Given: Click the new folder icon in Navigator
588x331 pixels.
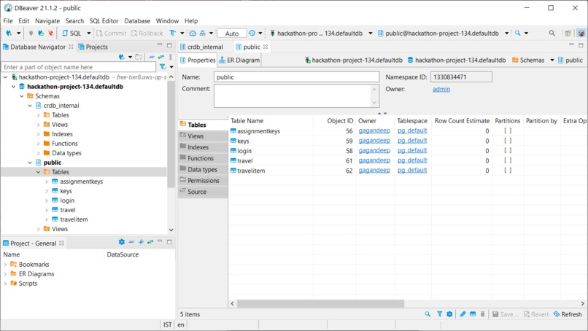Looking at the screenshot, I should 139,57.
